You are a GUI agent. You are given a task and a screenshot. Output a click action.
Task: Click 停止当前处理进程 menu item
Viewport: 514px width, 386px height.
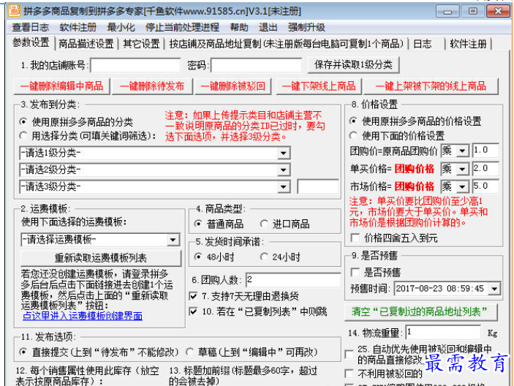click(x=182, y=27)
